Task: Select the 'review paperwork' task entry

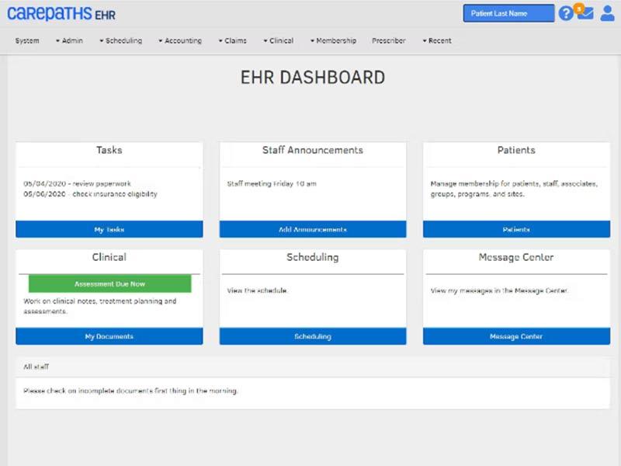Action: 77,183
